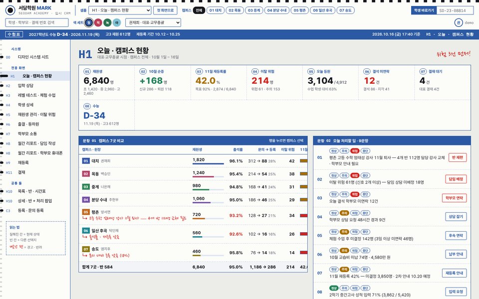Mark task 06 as 위험
This screenshot has width=479, height=299.
pyautogui.click(x=355, y=251)
